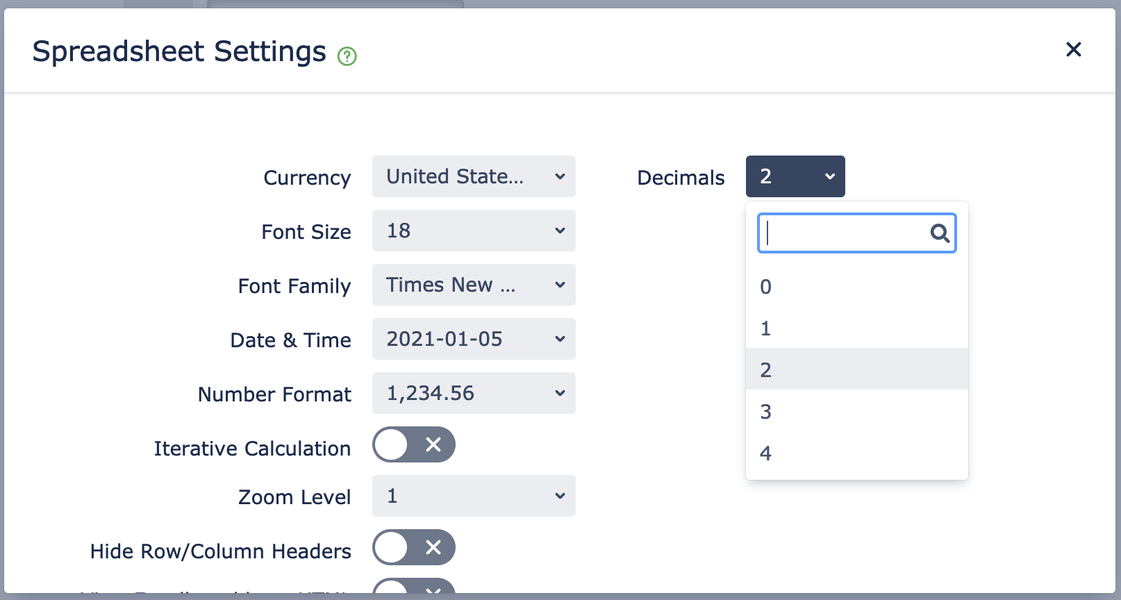Focus the Decimals search input field
1121x600 pixels.
pyautogui.click(x=844, y=233)
